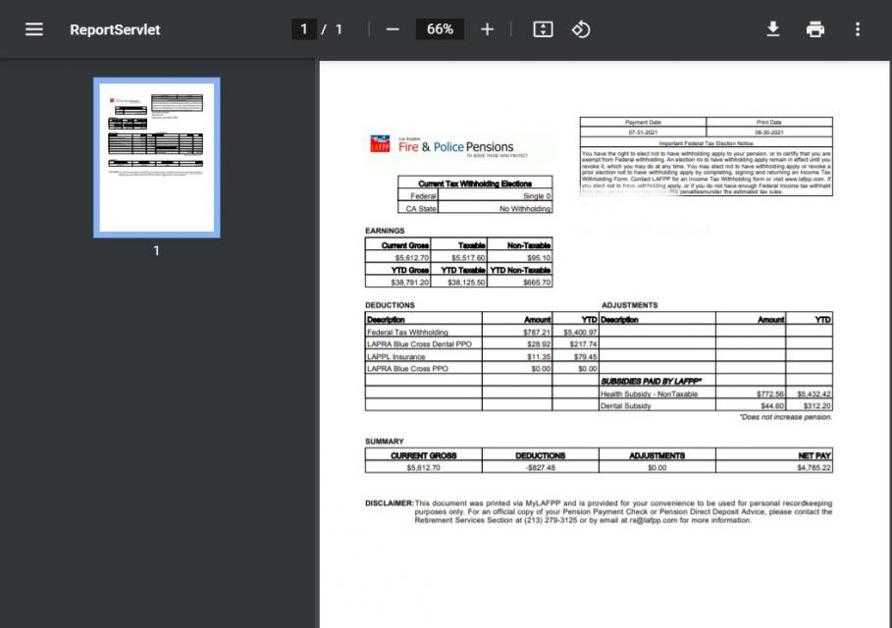Download the PDF file
The width and height of the screenshot is (892, 628).
[x=773, y=29]
